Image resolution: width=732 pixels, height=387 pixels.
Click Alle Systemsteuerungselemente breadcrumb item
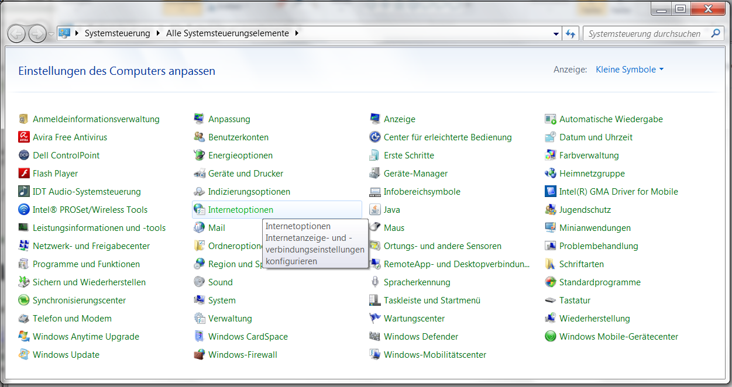pyautogui.click(x=227, y=33)
